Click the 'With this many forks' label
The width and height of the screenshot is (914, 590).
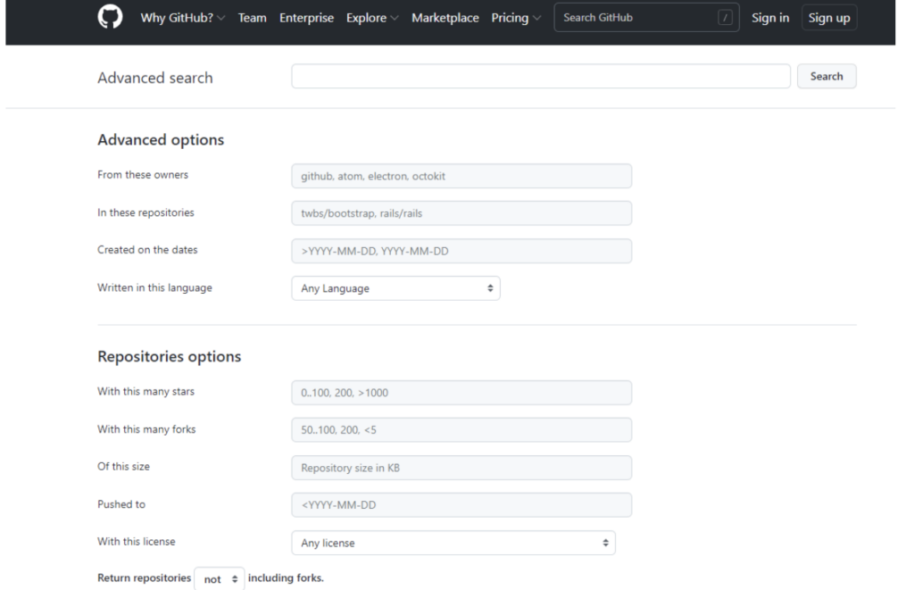coord(146,429)
